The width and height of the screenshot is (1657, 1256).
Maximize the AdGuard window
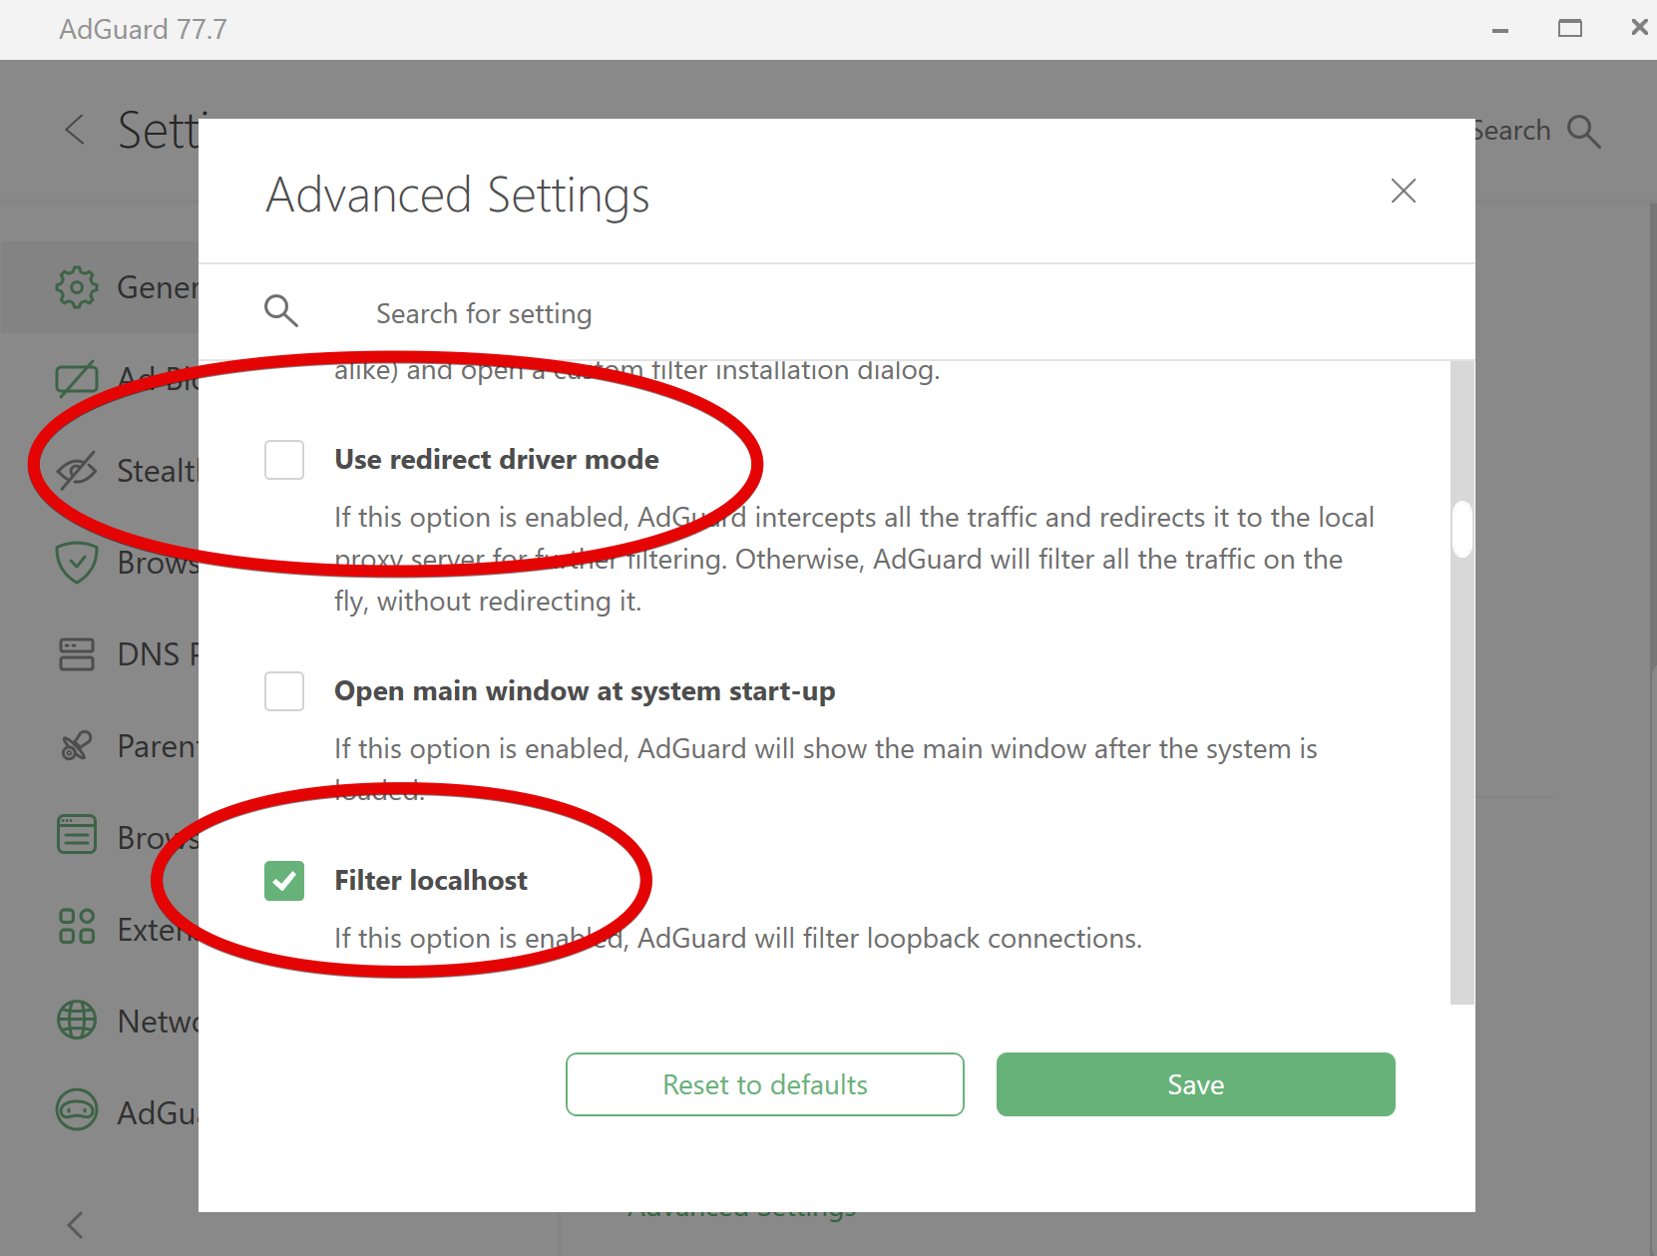point(1569,28)
